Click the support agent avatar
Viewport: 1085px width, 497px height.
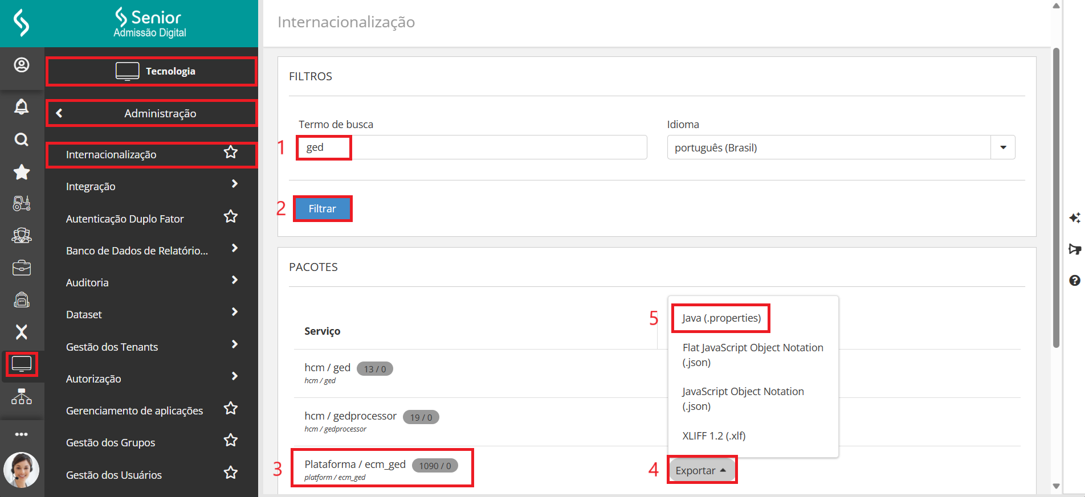22,470
